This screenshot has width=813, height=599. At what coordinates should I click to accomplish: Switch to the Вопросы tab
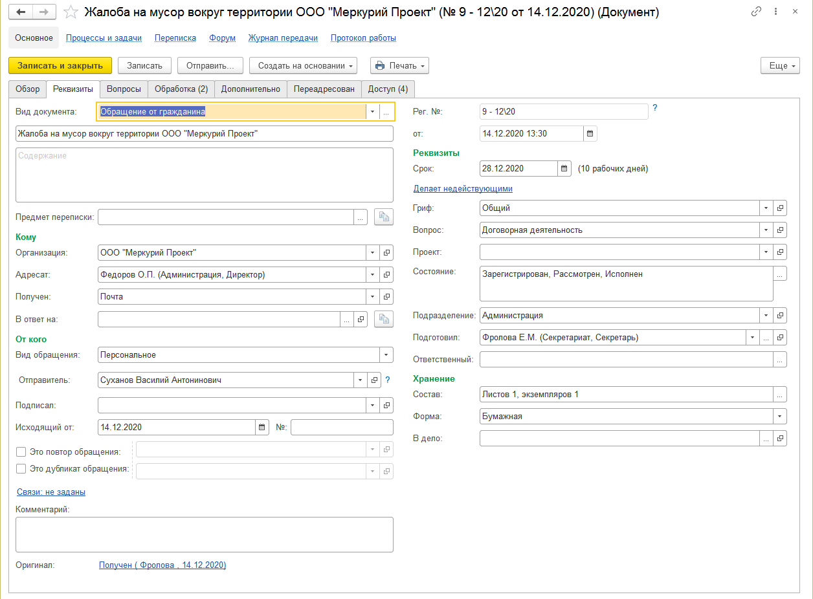[x=124, y=89]
